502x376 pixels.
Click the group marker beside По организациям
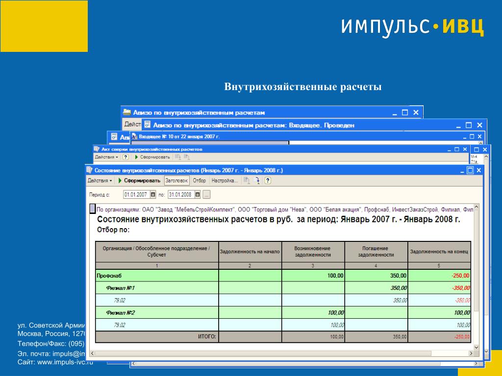pyautogui.click(x=92, y=209)
